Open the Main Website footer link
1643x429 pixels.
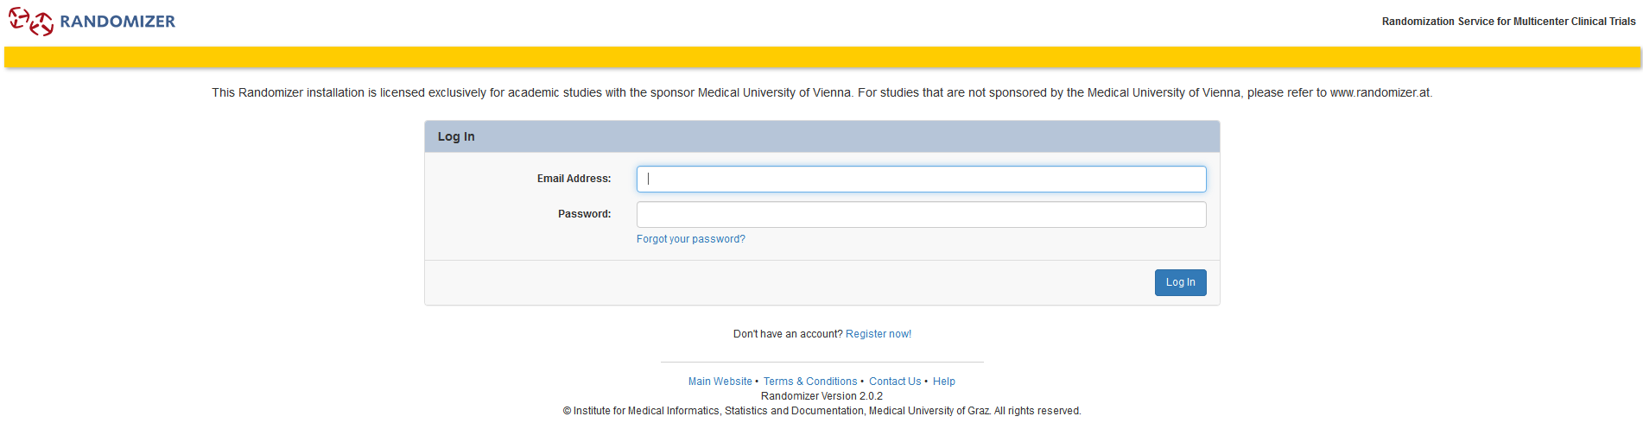pos(720,382)
